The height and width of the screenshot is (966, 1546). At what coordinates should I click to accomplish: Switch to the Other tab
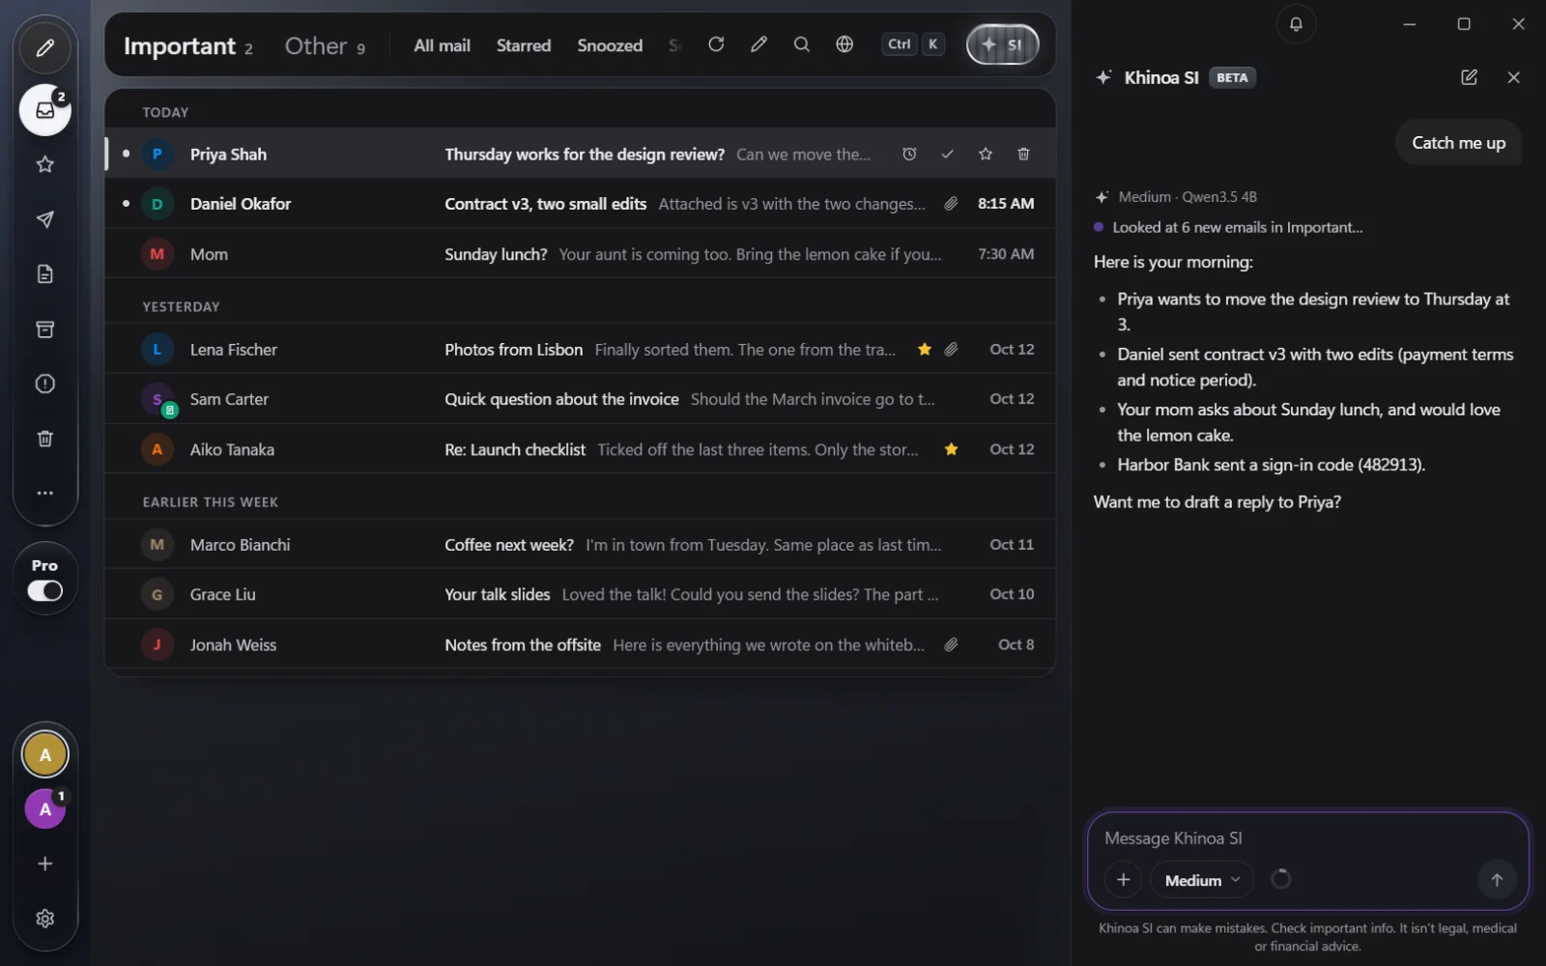pyautogui.click(x=325, y=45)
